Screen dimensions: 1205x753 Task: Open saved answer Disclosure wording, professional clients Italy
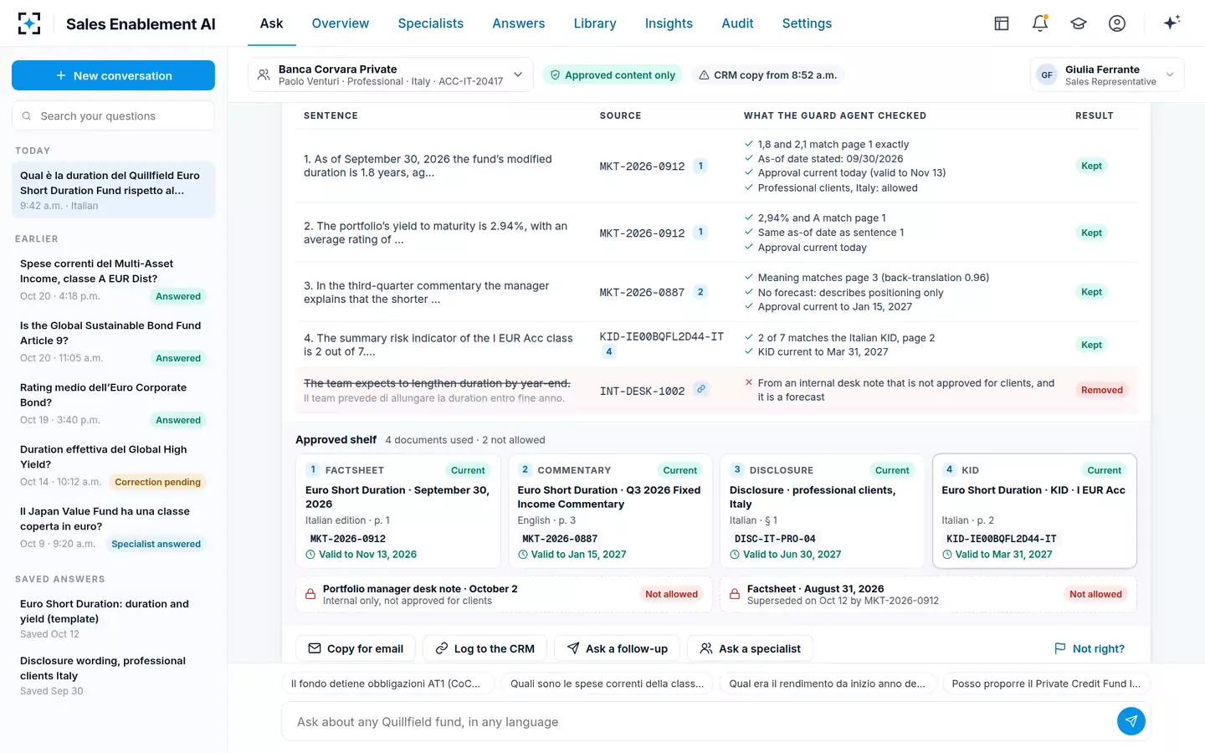pos(113,675)
